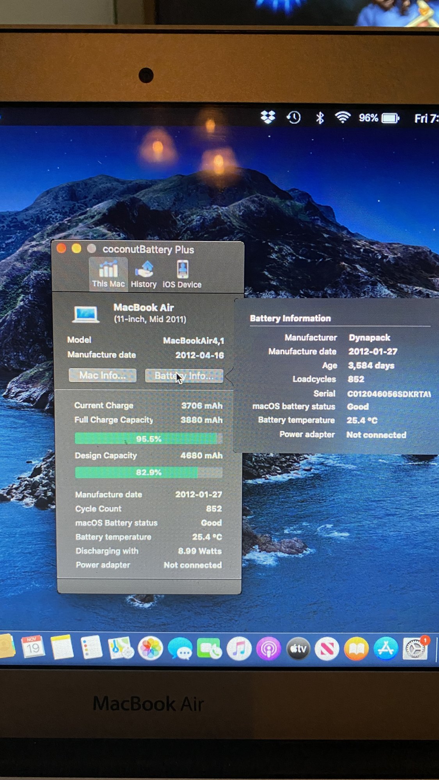Image resolution: width=439 pixels, height=780 pixels.
Task: Close the coconutBattery Plus window
Action: click(x=62, y=248)
